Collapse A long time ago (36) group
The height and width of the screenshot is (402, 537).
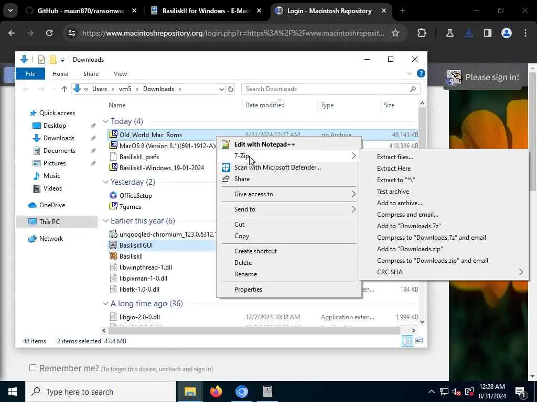pos(105,304)
